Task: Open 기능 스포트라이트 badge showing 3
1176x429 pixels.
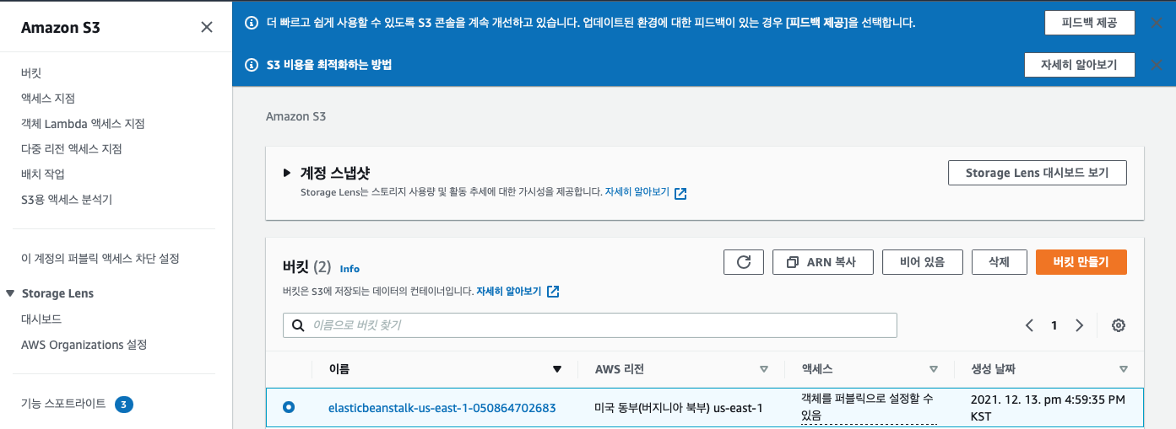Action: 123,404
